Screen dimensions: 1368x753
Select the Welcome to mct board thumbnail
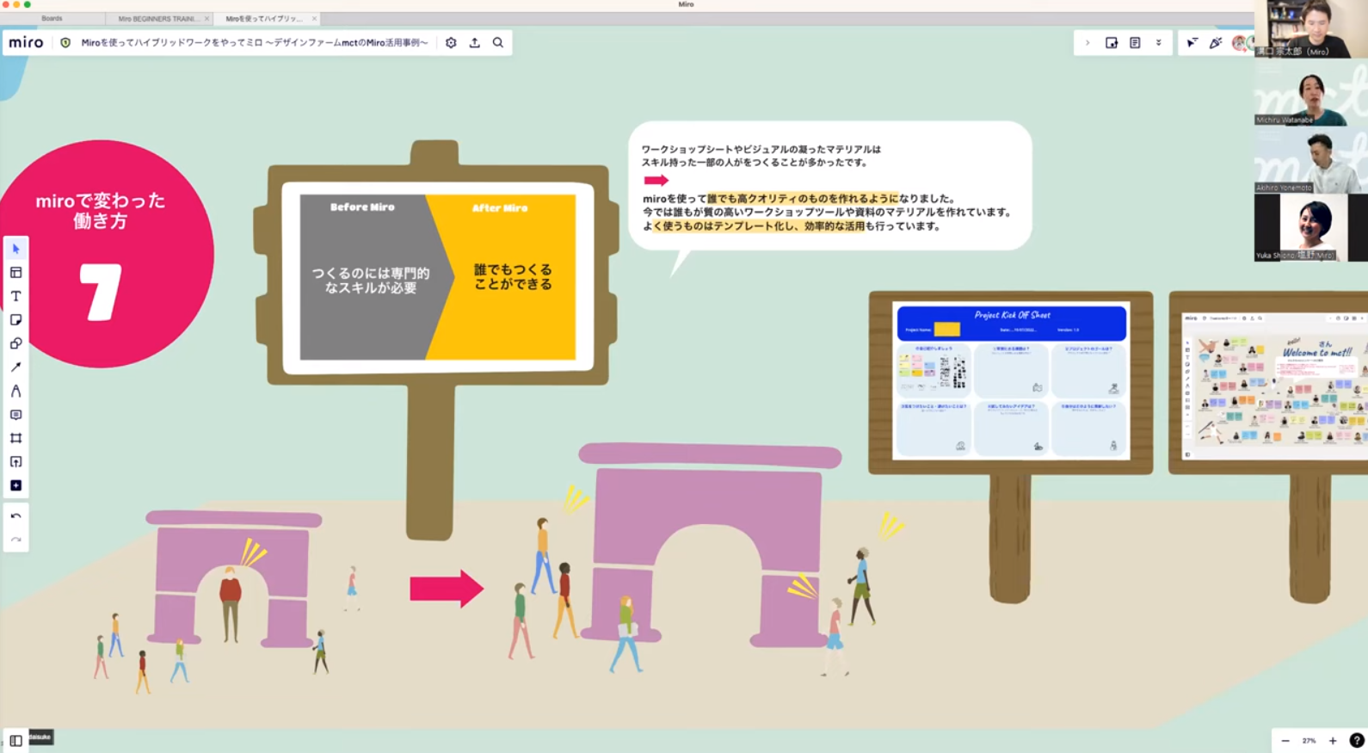pos(1274,386)
